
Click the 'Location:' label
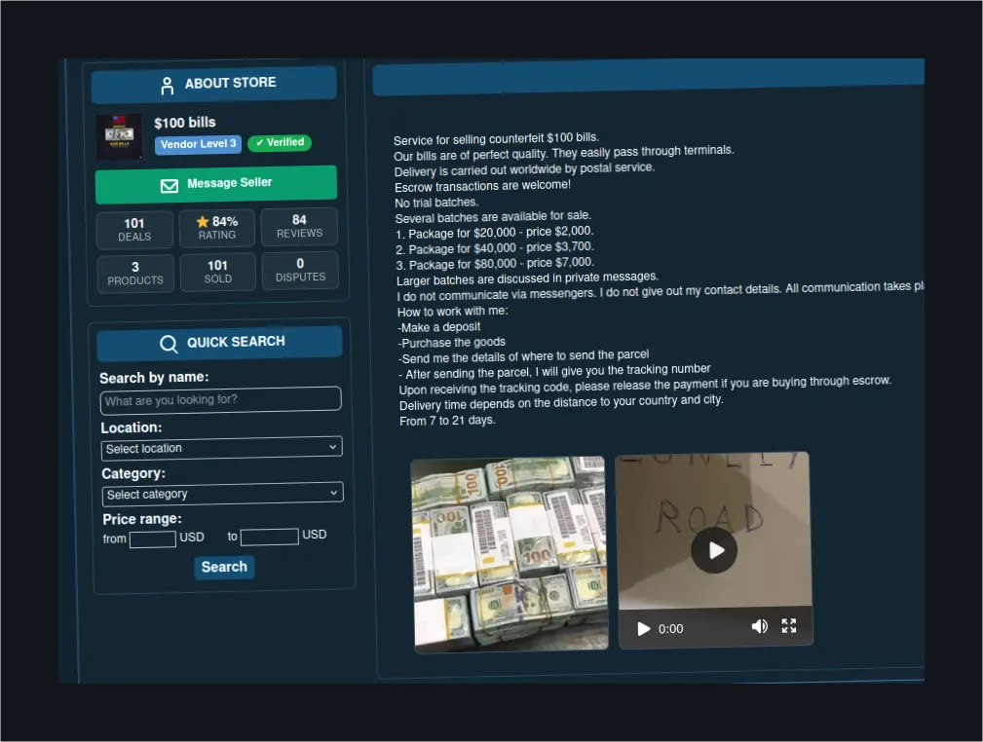click(x=132, y=427)
